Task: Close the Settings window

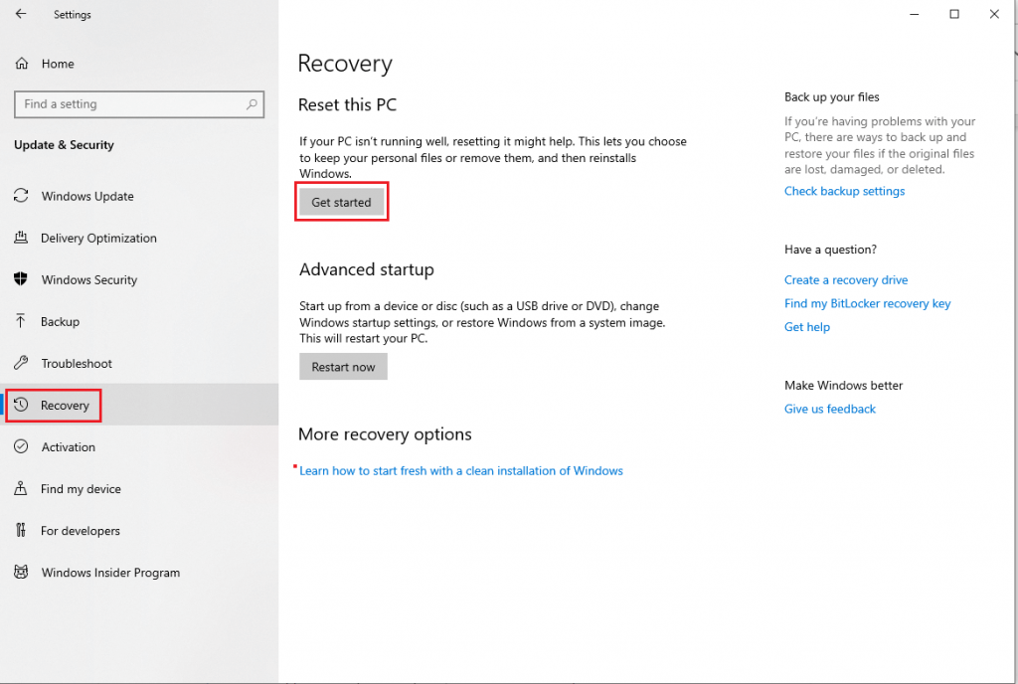Action: tap(994, 14)
